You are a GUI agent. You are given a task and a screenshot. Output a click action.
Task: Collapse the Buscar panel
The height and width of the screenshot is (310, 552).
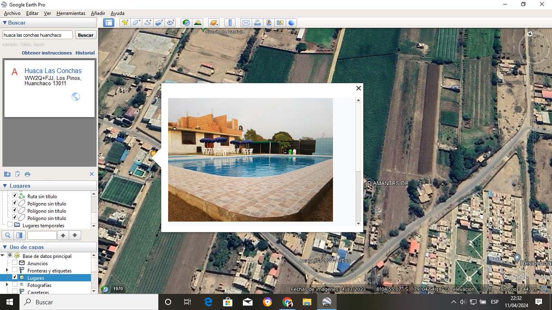point(5,23)
